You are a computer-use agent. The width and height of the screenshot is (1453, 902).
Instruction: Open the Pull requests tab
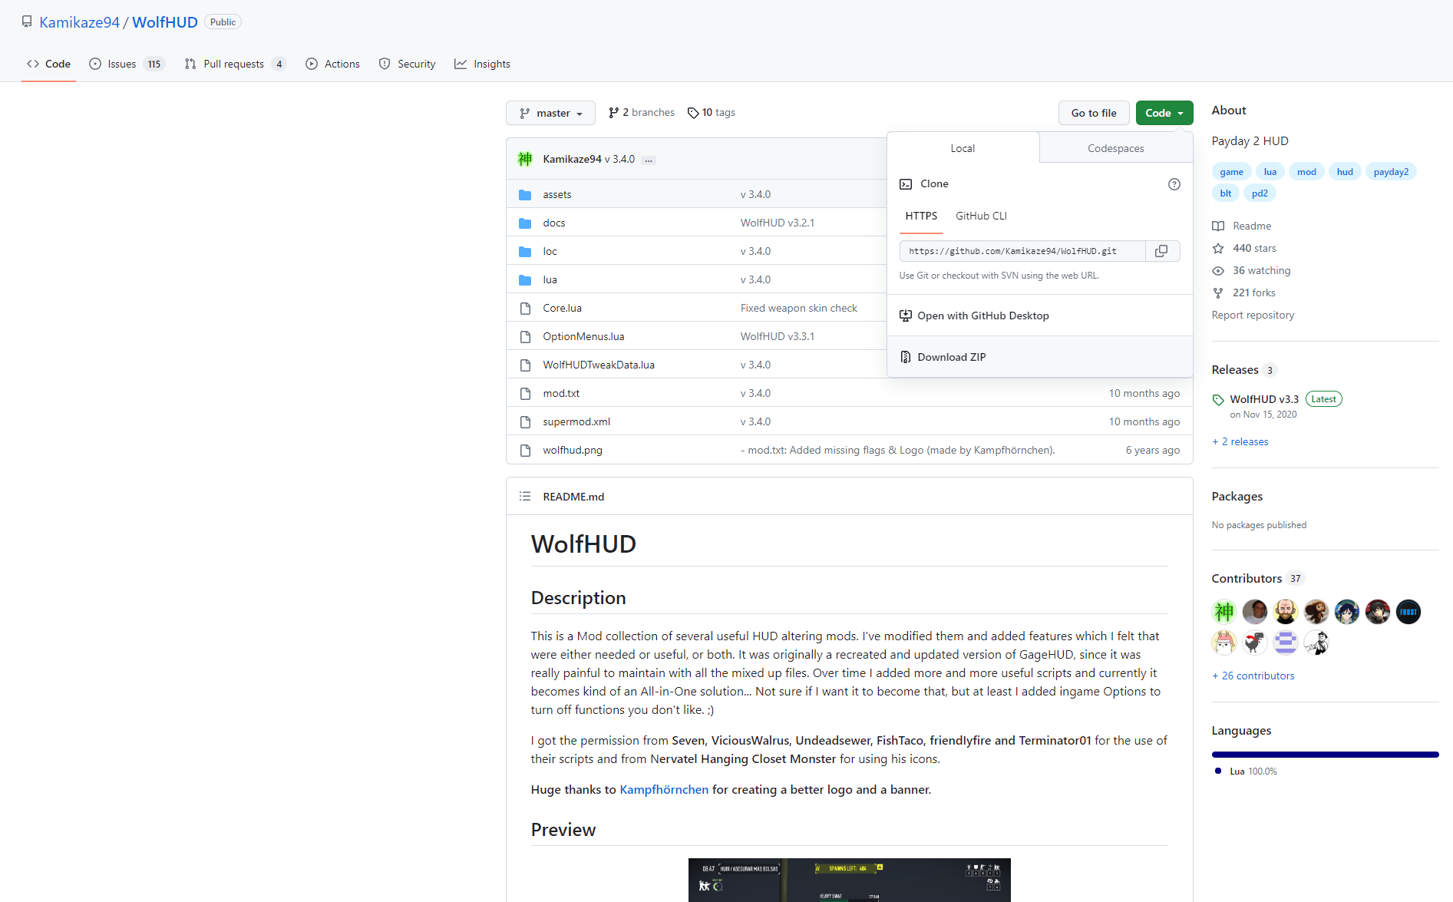[235, 64]
